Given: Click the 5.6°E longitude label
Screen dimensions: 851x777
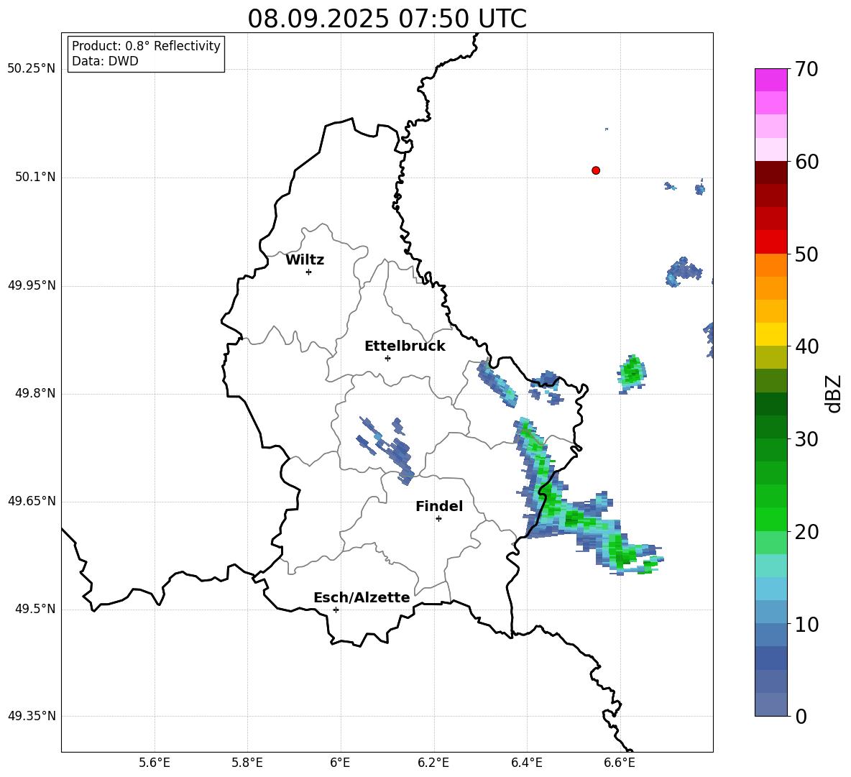Looking at the screenshot, I should pos(155,763).
